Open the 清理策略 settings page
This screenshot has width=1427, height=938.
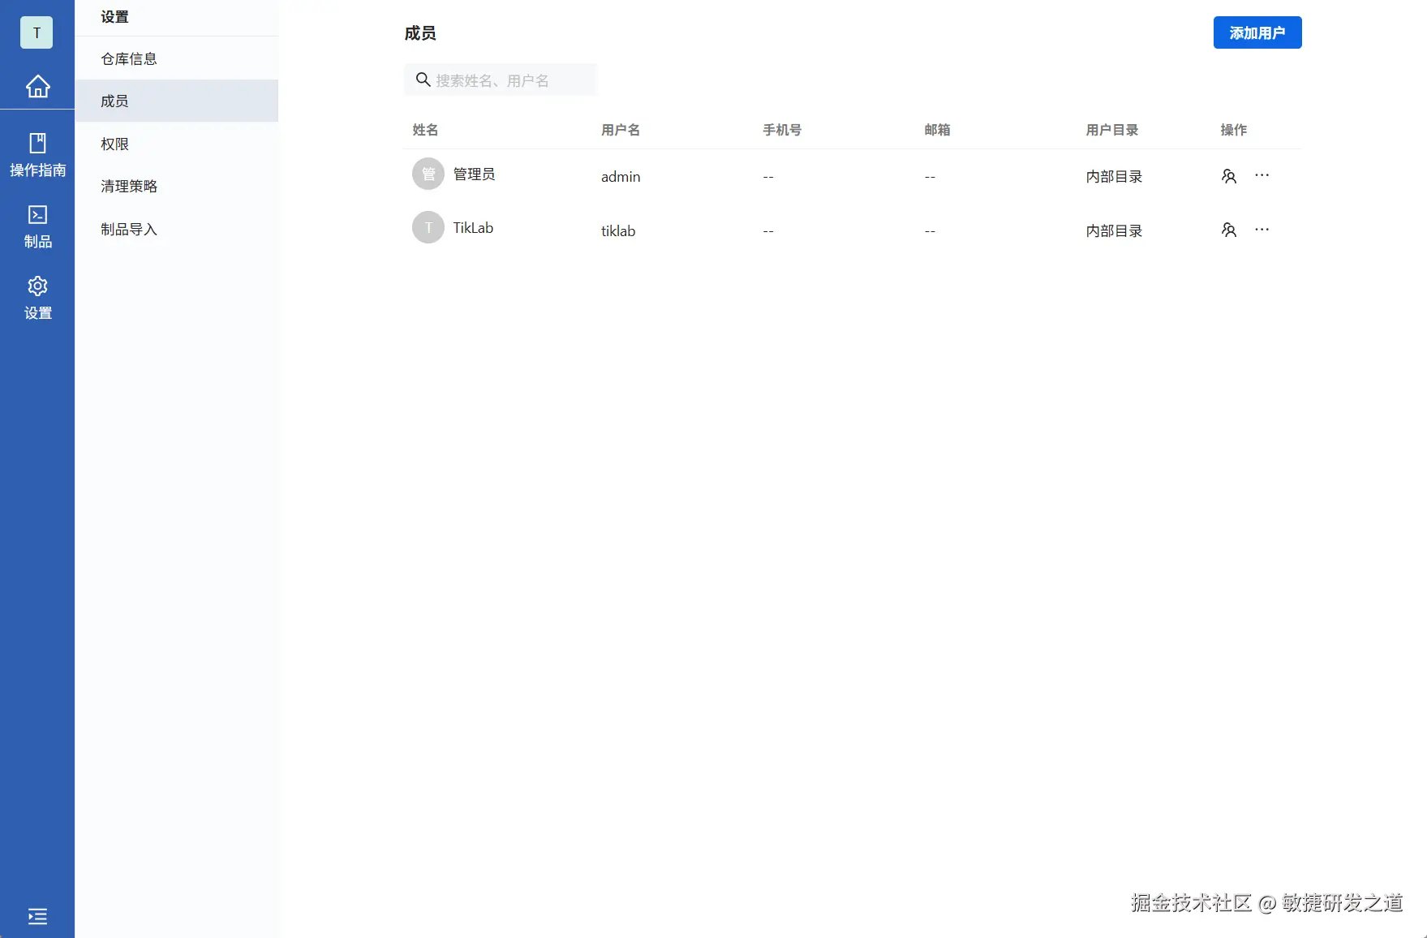tap(127, 186)
